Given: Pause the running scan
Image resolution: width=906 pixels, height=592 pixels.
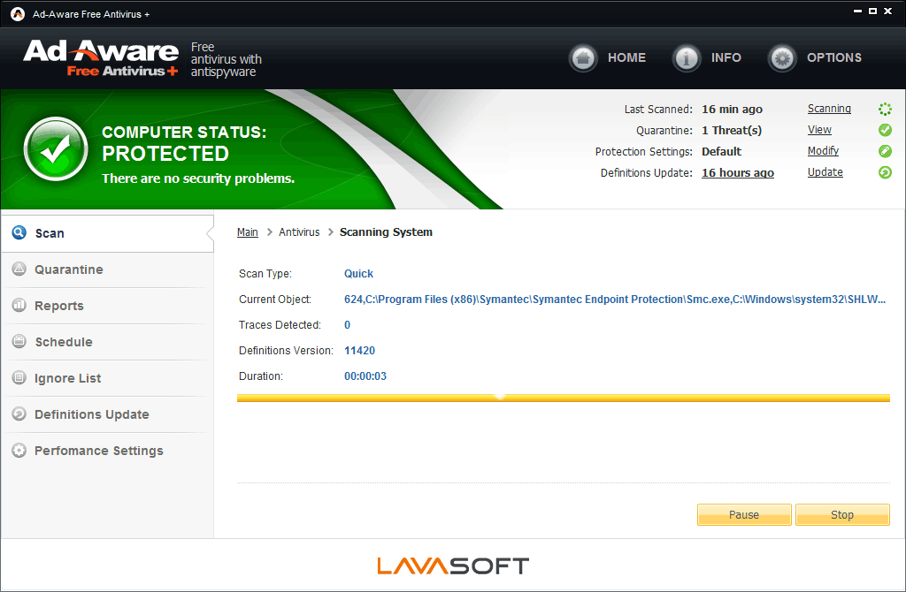Looking at the screenshot, I should (744, 514).
